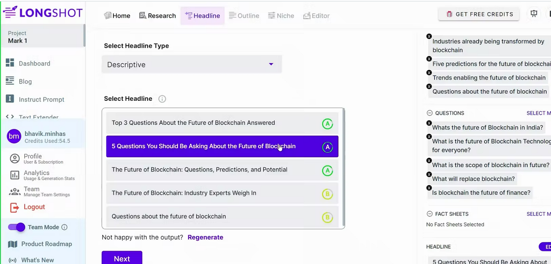Click the Instruct Prompt icon
Screen dimensions: 551x264
[x=10, y=99]
